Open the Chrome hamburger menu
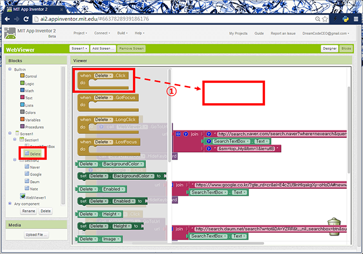This screenshot has height=254, width=363. pyautogui.click(x=356, y=19)
